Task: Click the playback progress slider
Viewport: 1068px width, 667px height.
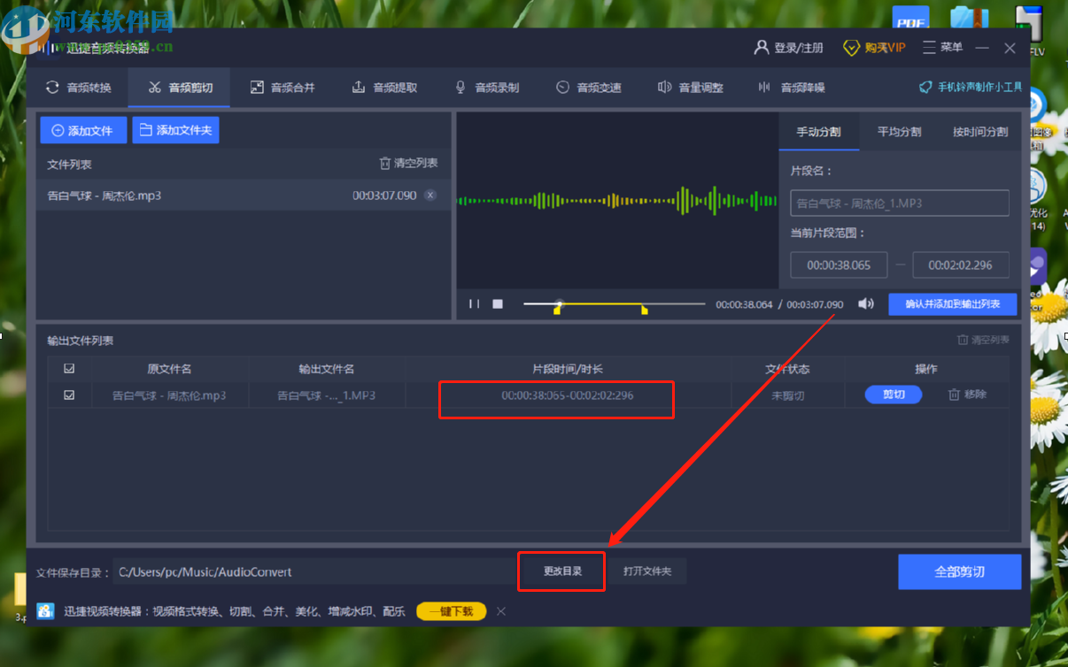Action: 615,303
